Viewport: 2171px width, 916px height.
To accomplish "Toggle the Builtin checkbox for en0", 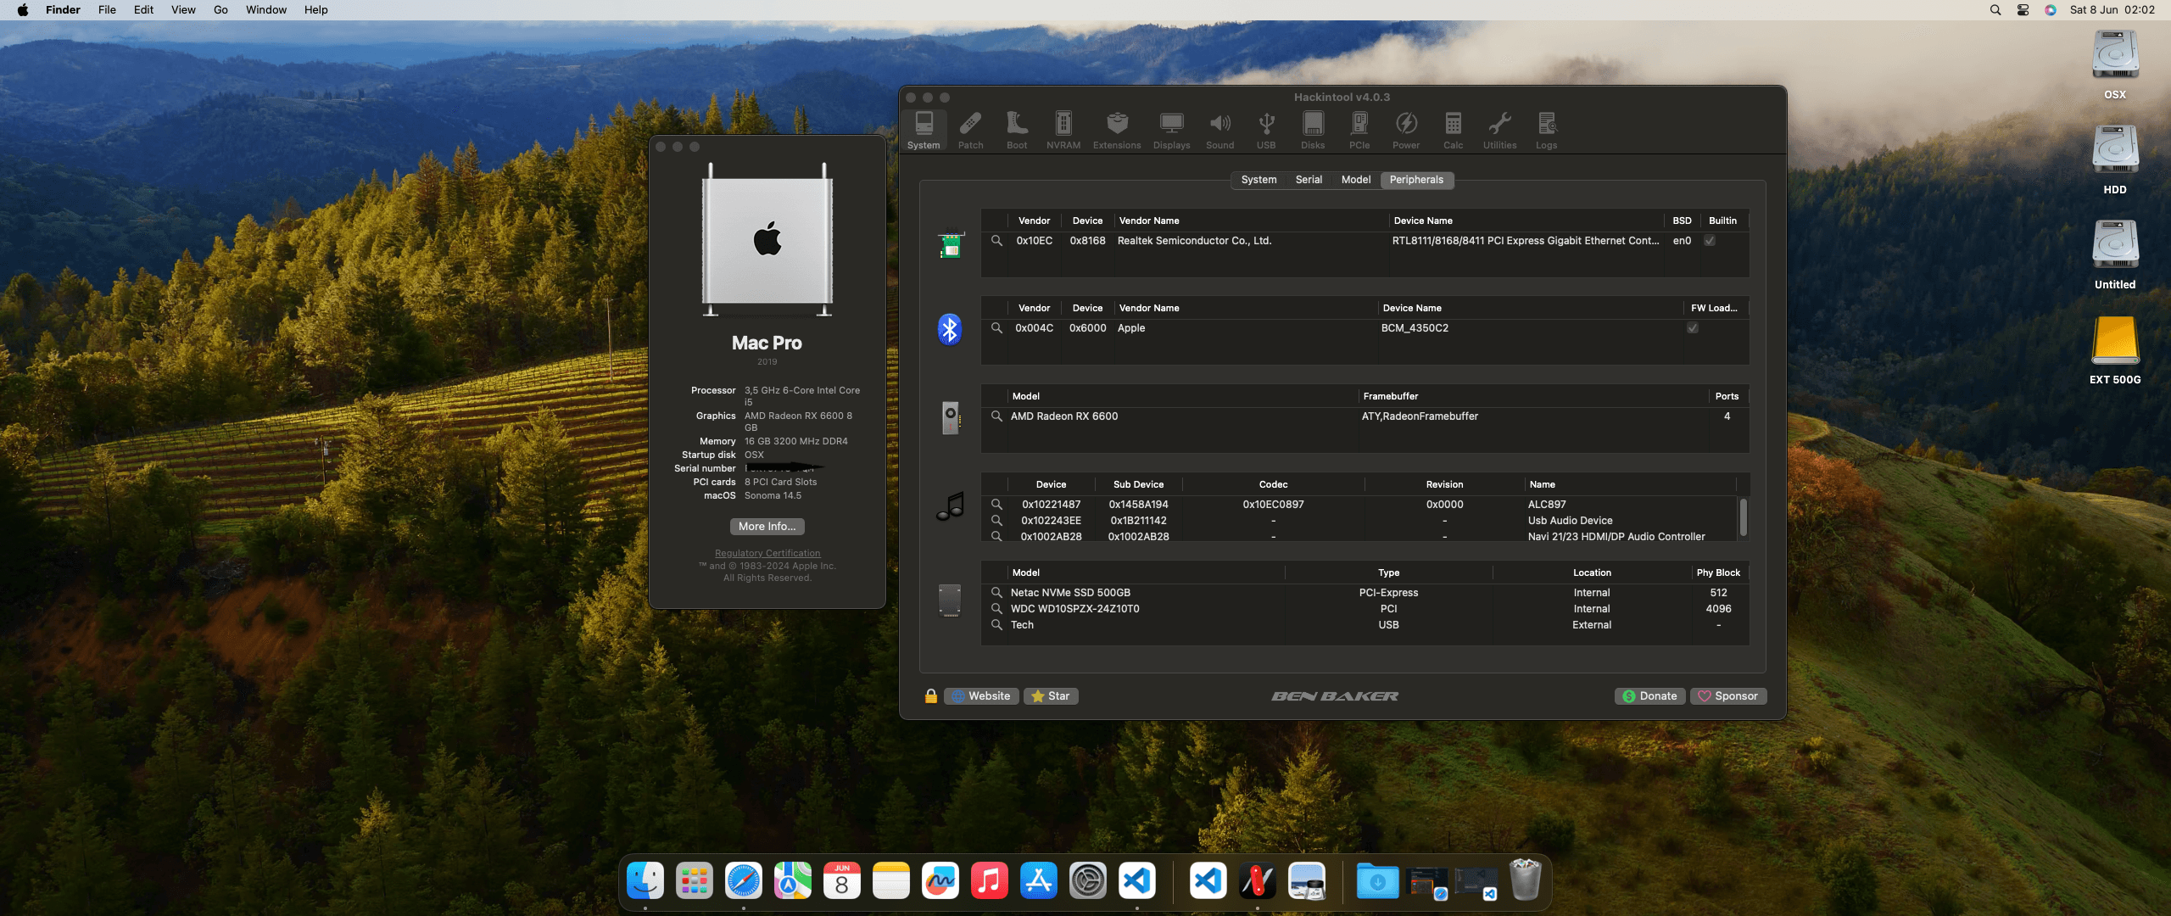I will point(1710,241).
